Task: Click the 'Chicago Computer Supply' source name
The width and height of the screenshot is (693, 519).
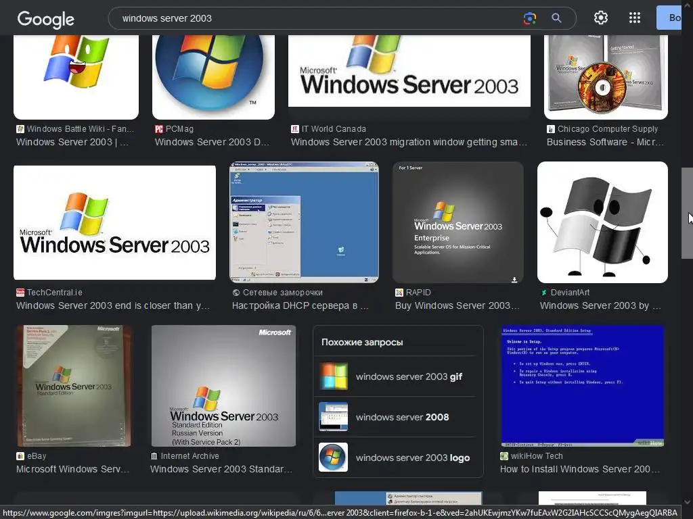Action: point(608,129)
